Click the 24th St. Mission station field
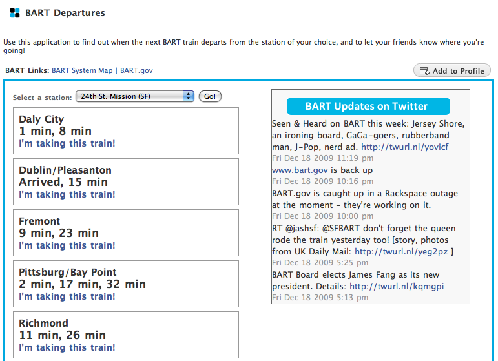 tap(134, 96)
